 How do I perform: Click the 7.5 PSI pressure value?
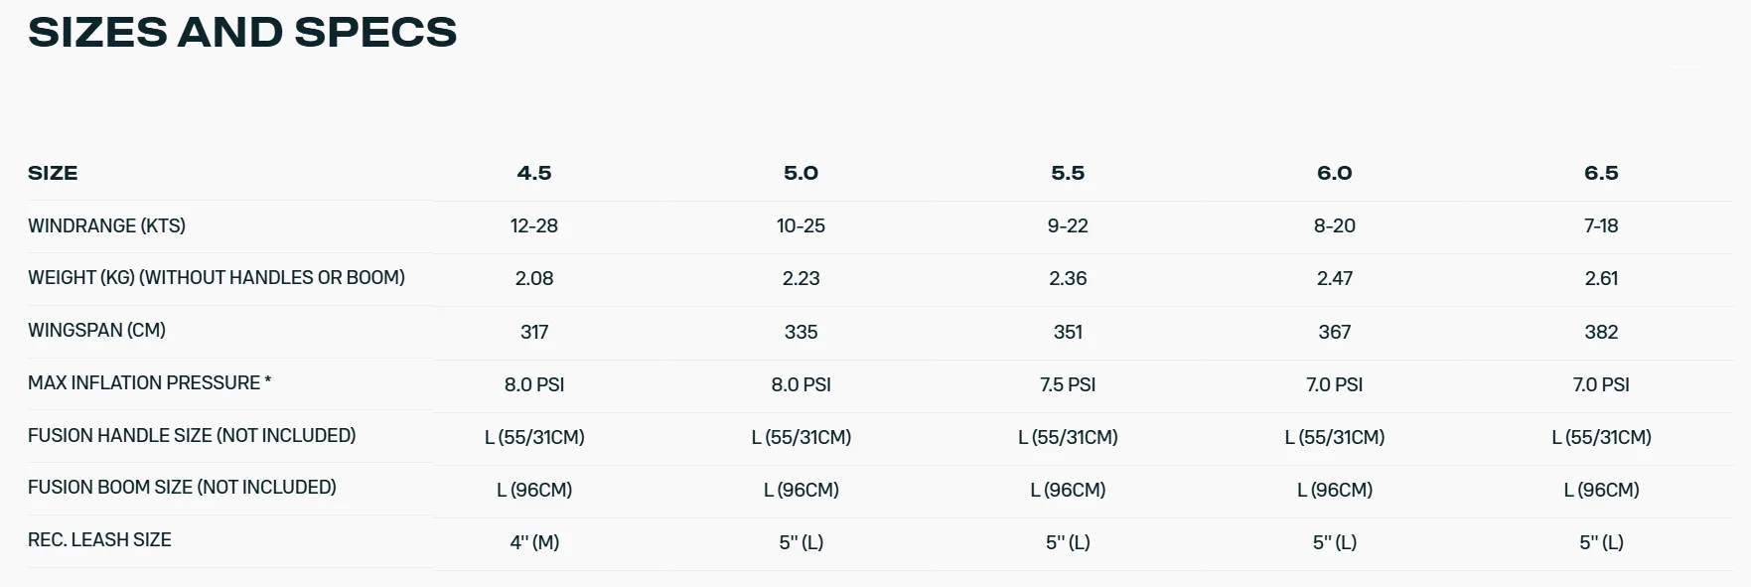[1068, 384]
